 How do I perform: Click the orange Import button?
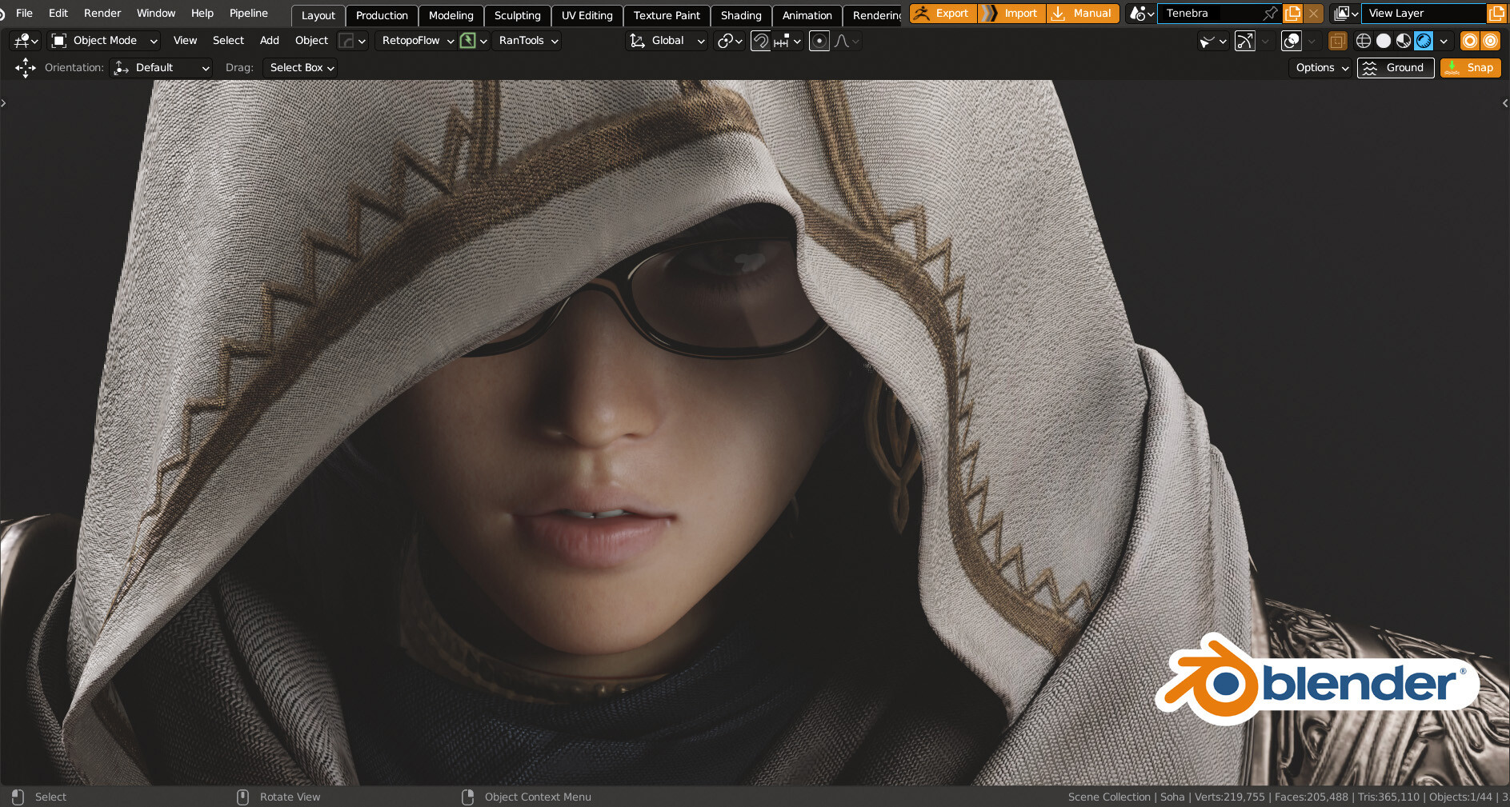pyautogui.click(x=1012, y=14)
